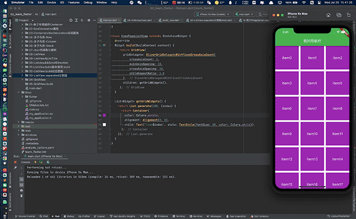The height and width of the screenshot is (219, 356).
Task: Click the down arrow in Run console
Action: [21, 174]
